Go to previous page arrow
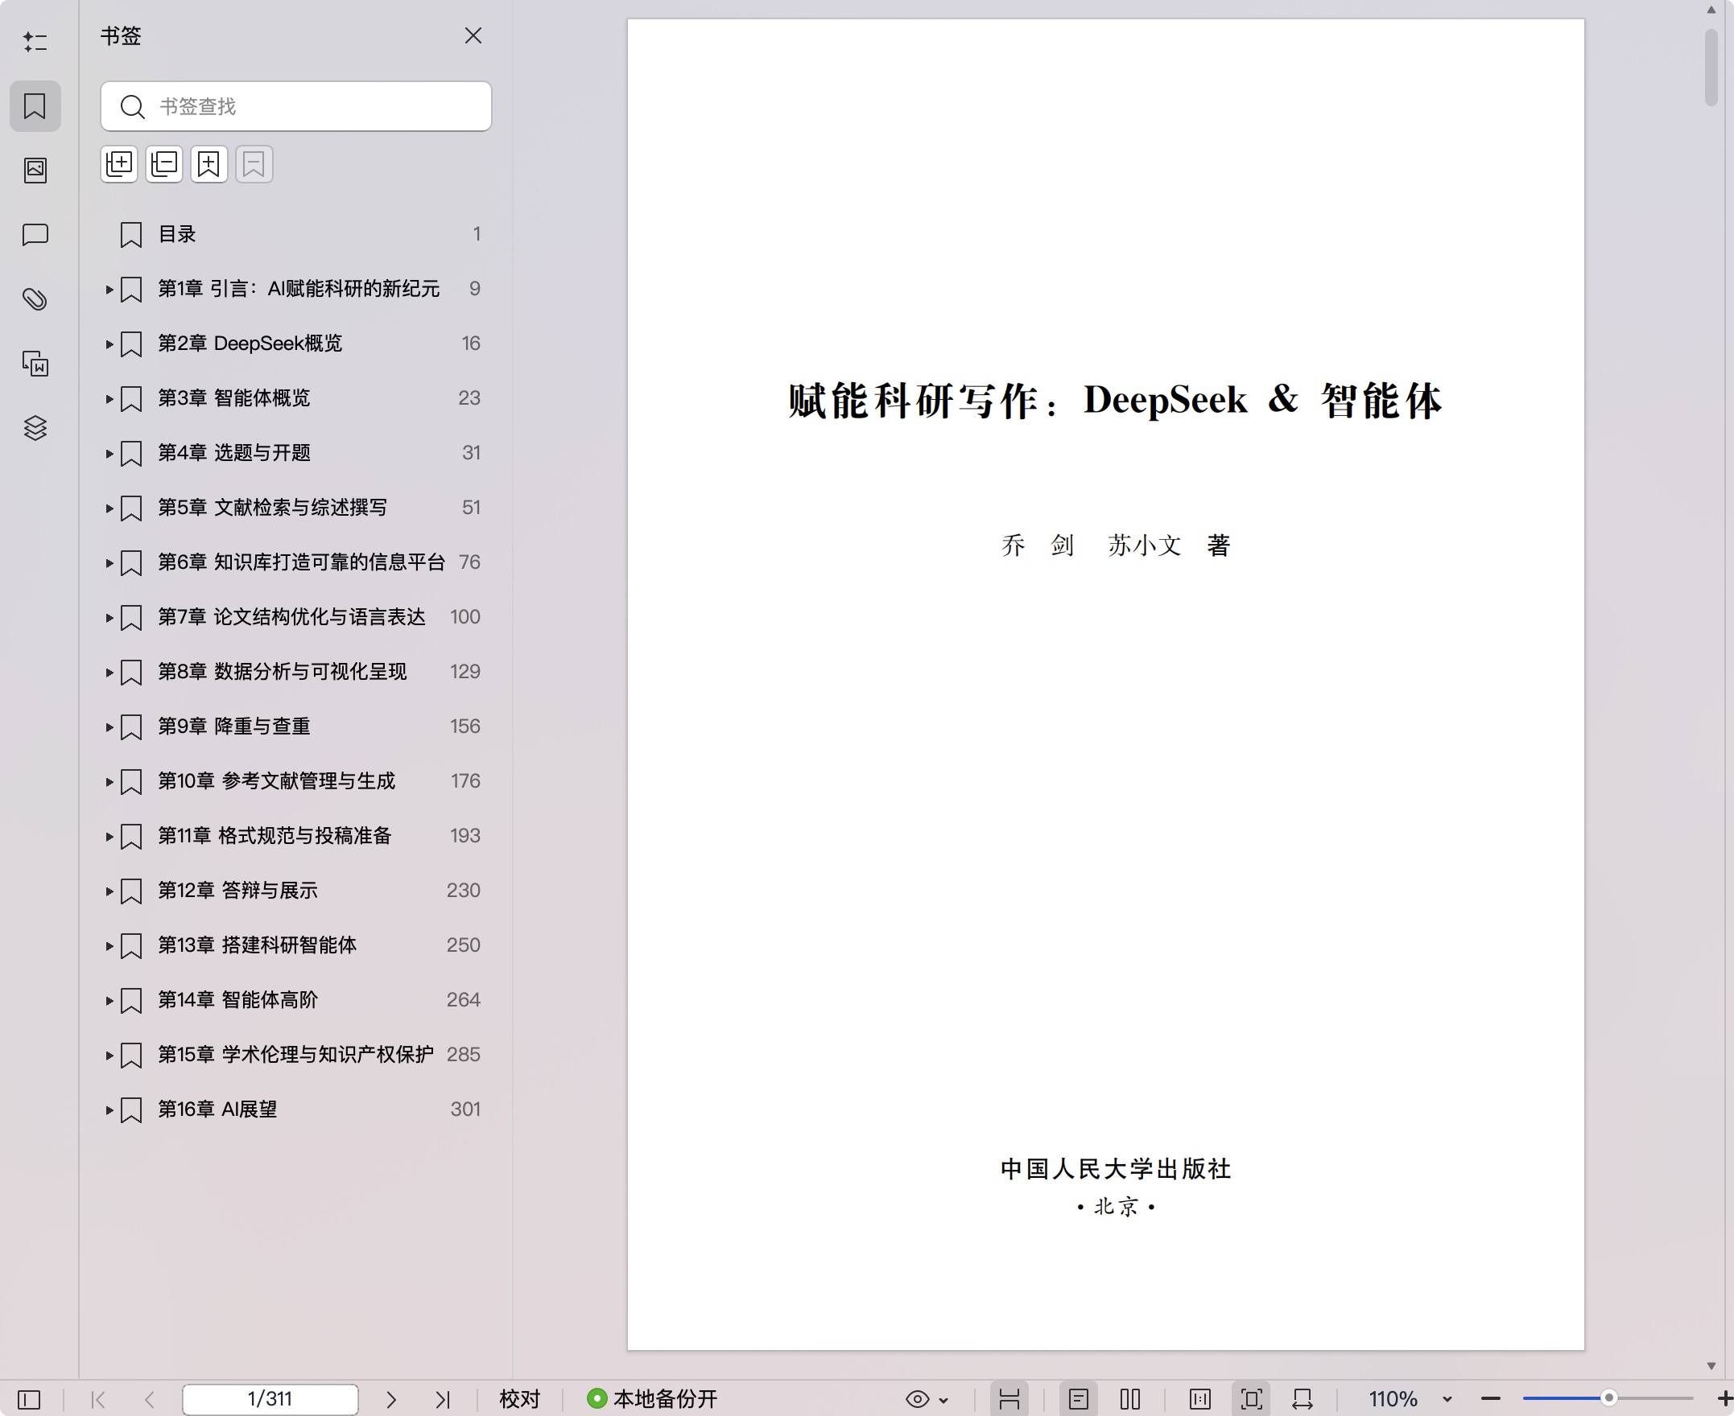The image size is (1734, 1416). pos(151,1400)
